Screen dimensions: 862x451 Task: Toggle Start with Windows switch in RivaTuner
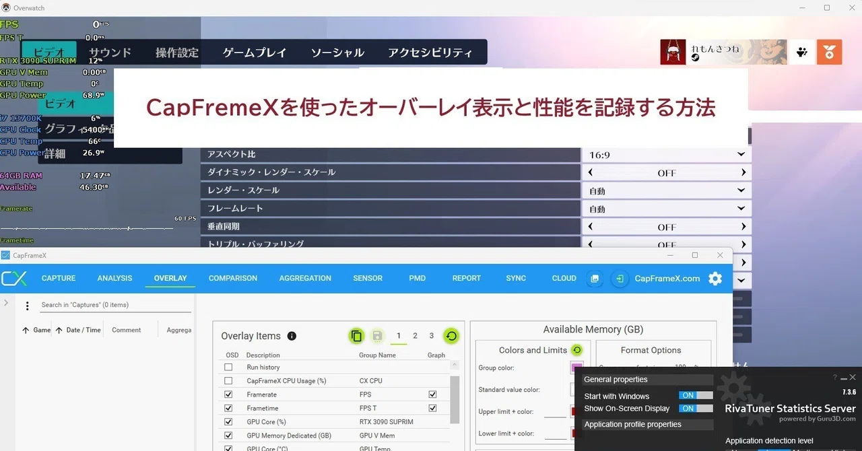(x=696, y=396)
